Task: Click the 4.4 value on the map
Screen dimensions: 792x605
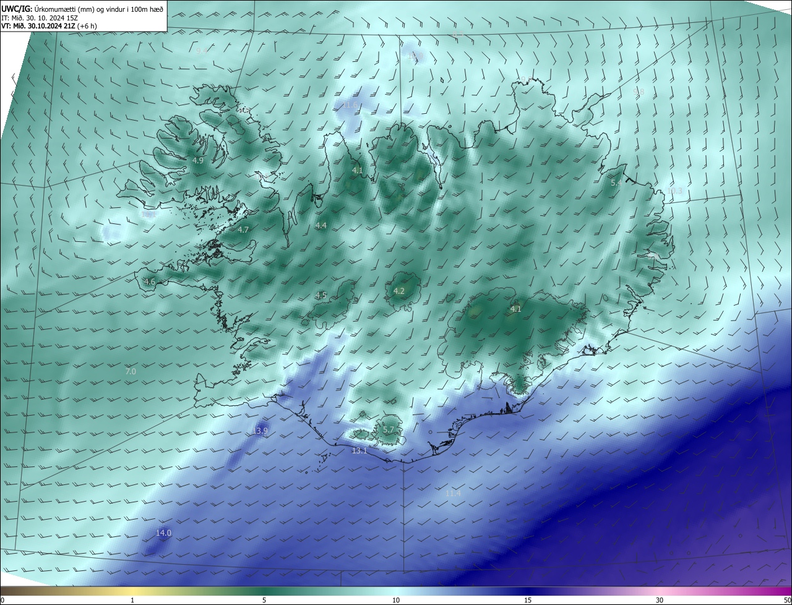Action: pos(321,226)
